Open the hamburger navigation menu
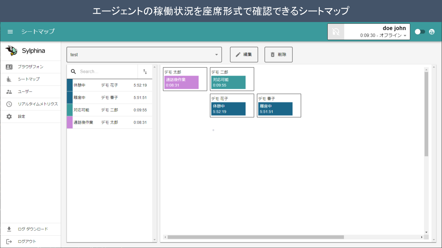 [10, 32]
